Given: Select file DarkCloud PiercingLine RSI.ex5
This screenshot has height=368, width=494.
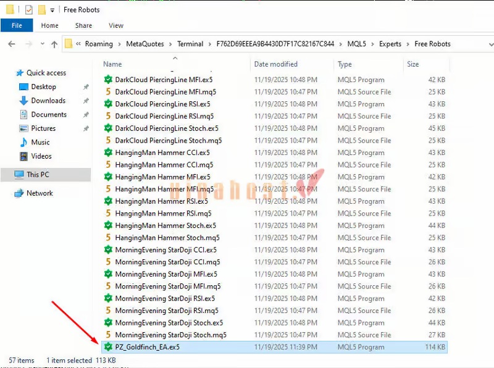Looking at the screenshot, I should click(162, 104).
